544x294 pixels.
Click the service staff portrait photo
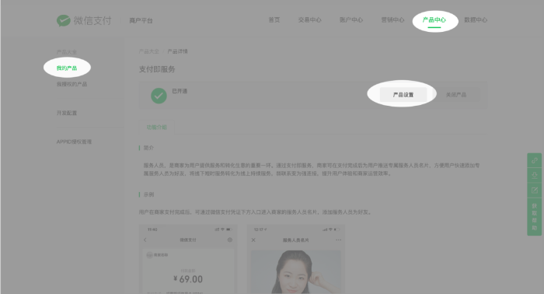tap(295, 272)
